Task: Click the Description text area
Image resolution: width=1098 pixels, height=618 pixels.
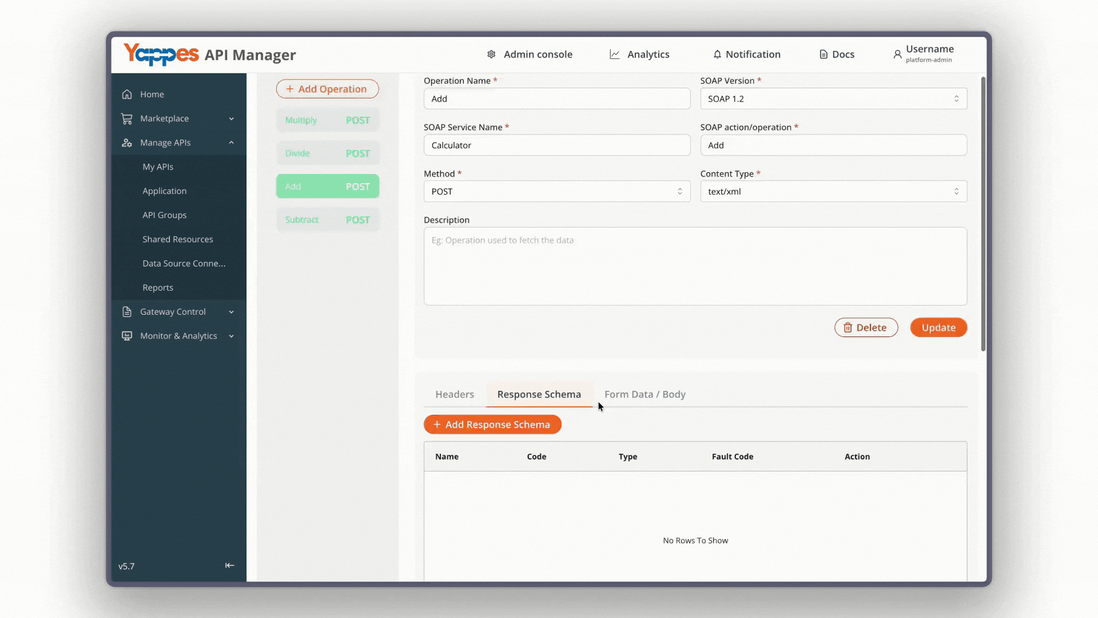Action: click(695, 266)
